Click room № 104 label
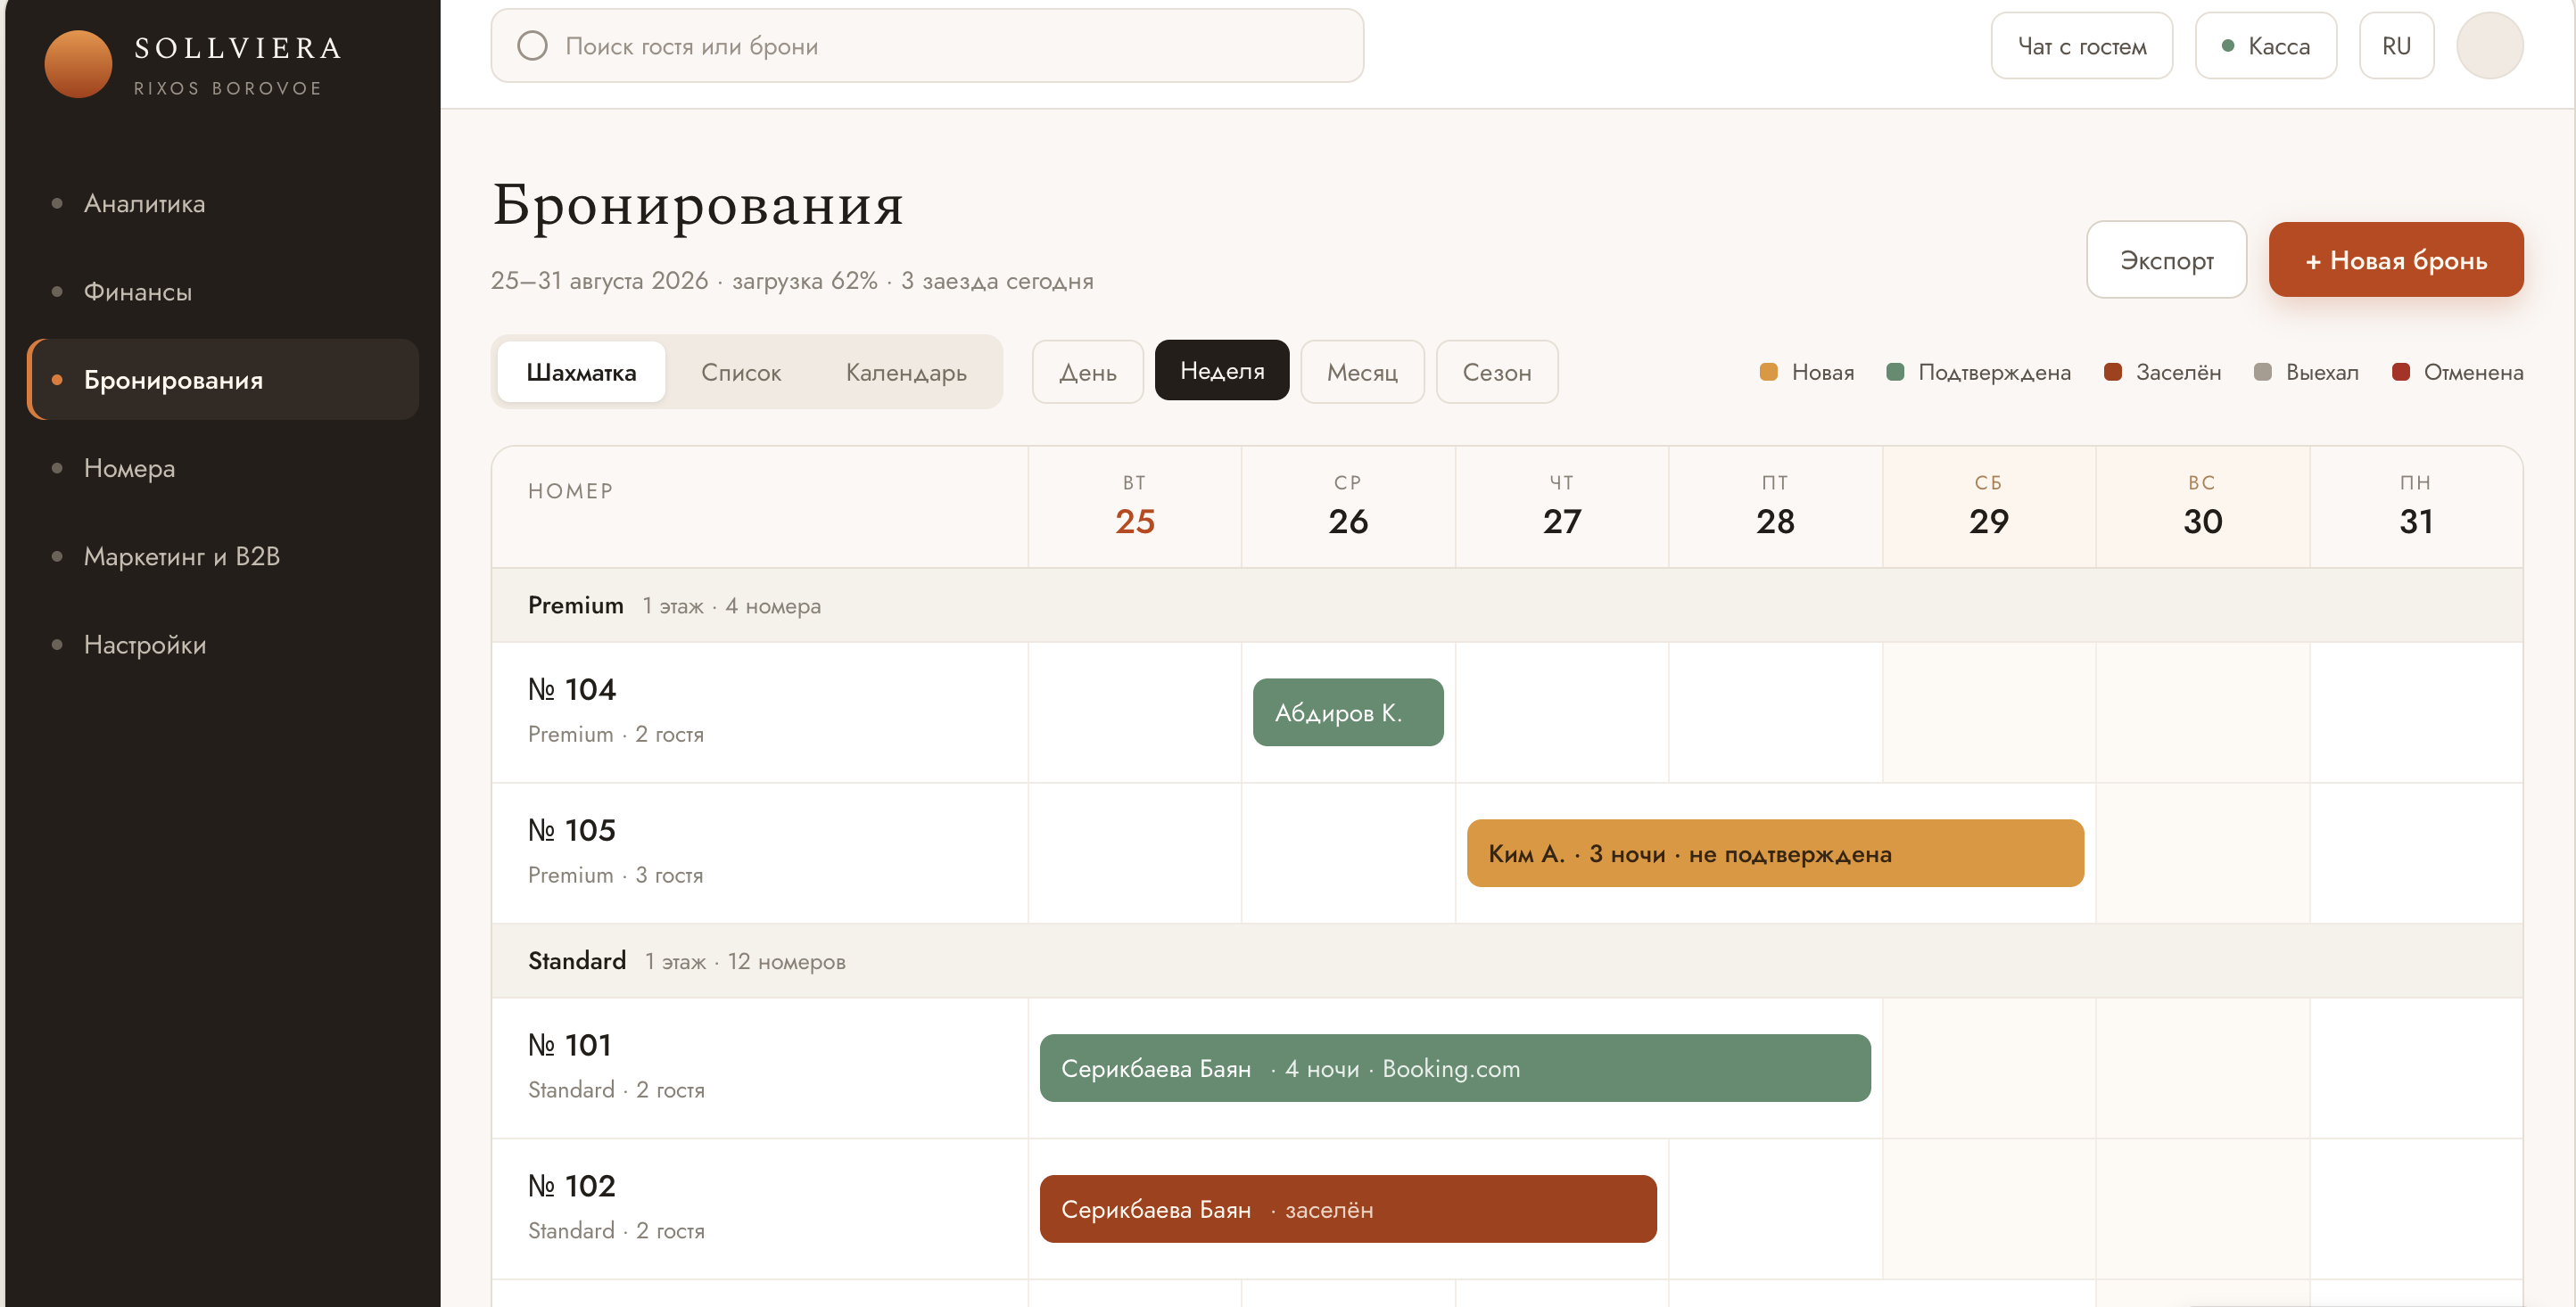 572,689
